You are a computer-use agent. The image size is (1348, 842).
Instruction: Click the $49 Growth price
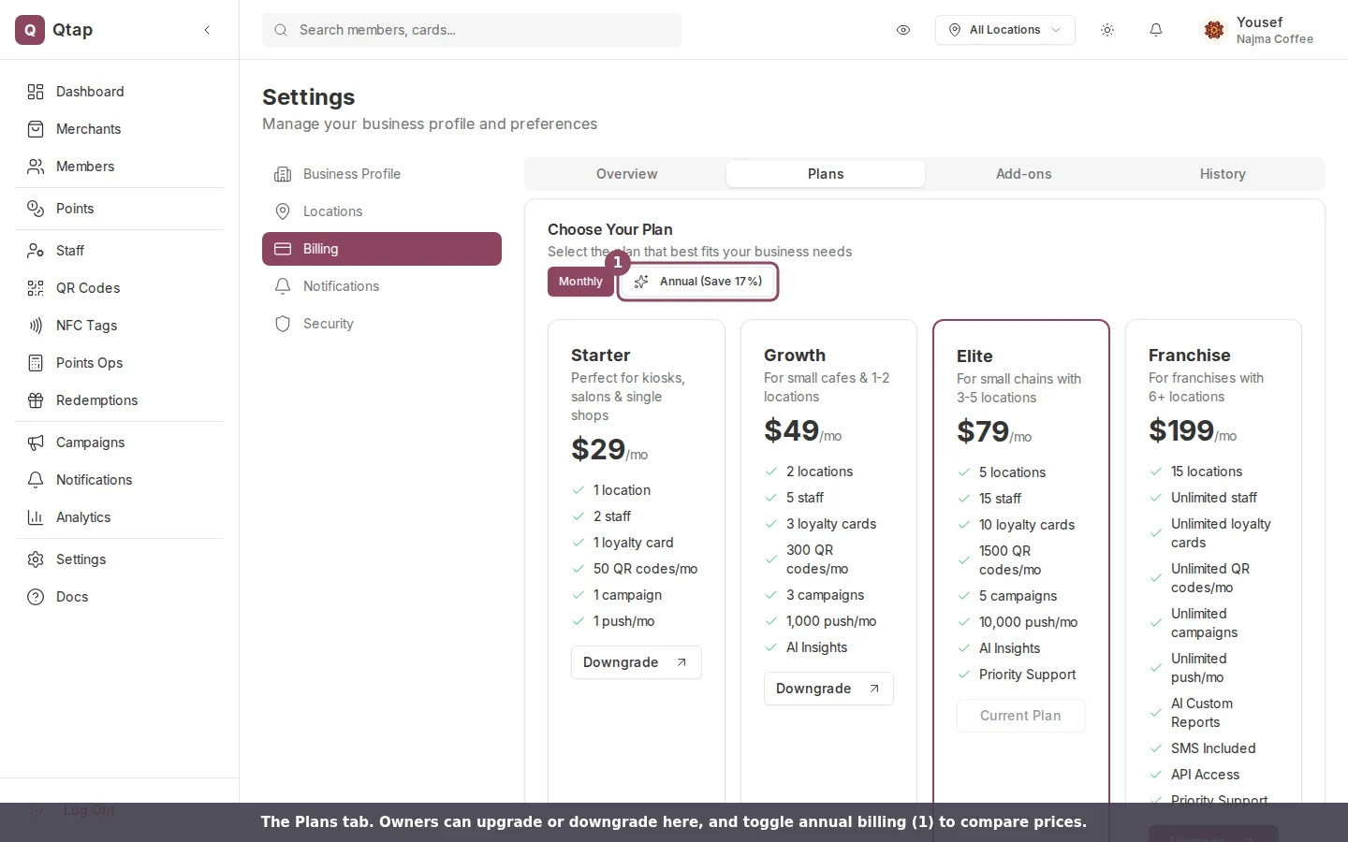(791, 430)
